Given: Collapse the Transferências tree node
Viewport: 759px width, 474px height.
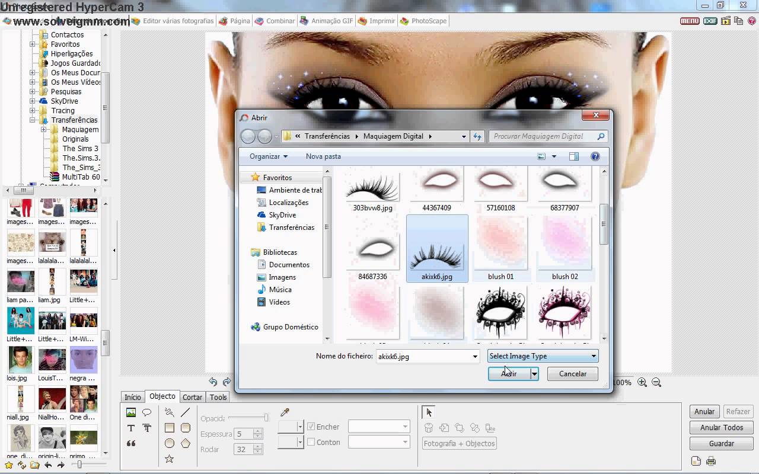Looking at the screenshot, I should point(33,120).
